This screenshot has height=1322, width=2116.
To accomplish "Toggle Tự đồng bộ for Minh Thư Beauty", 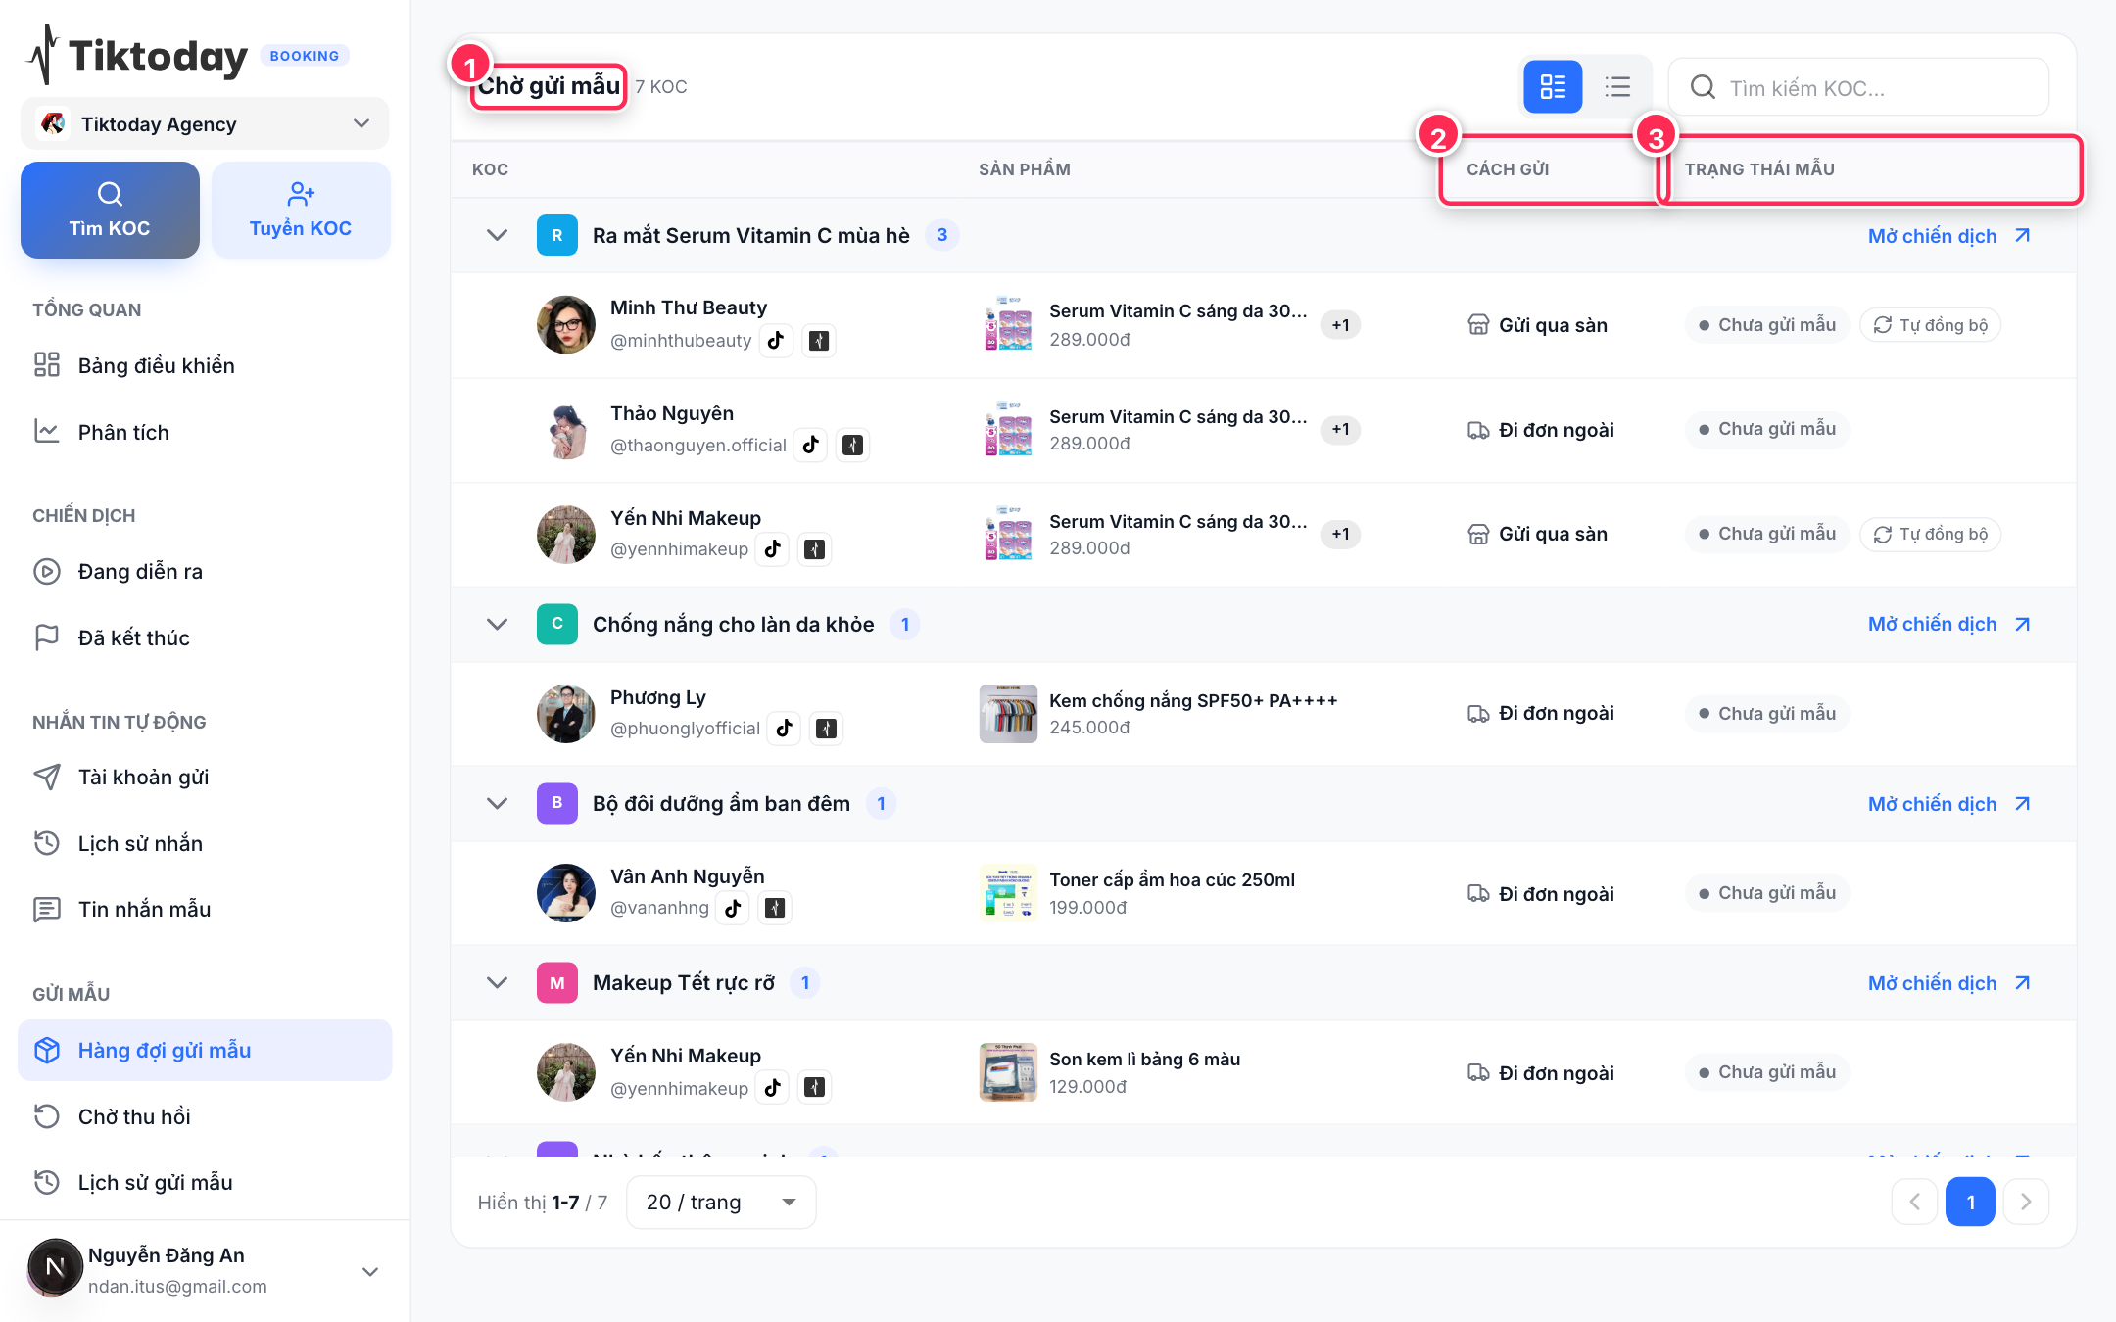I will click(1930, 325).
